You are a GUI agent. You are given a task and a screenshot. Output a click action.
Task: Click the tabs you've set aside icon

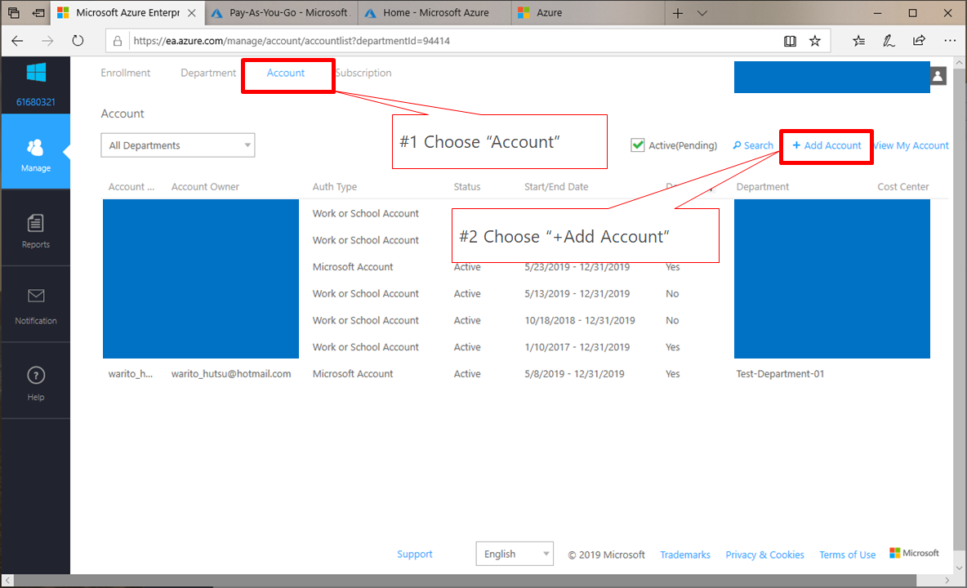point(14,12)
